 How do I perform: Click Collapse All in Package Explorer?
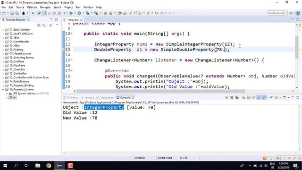[x=39, y=25]
